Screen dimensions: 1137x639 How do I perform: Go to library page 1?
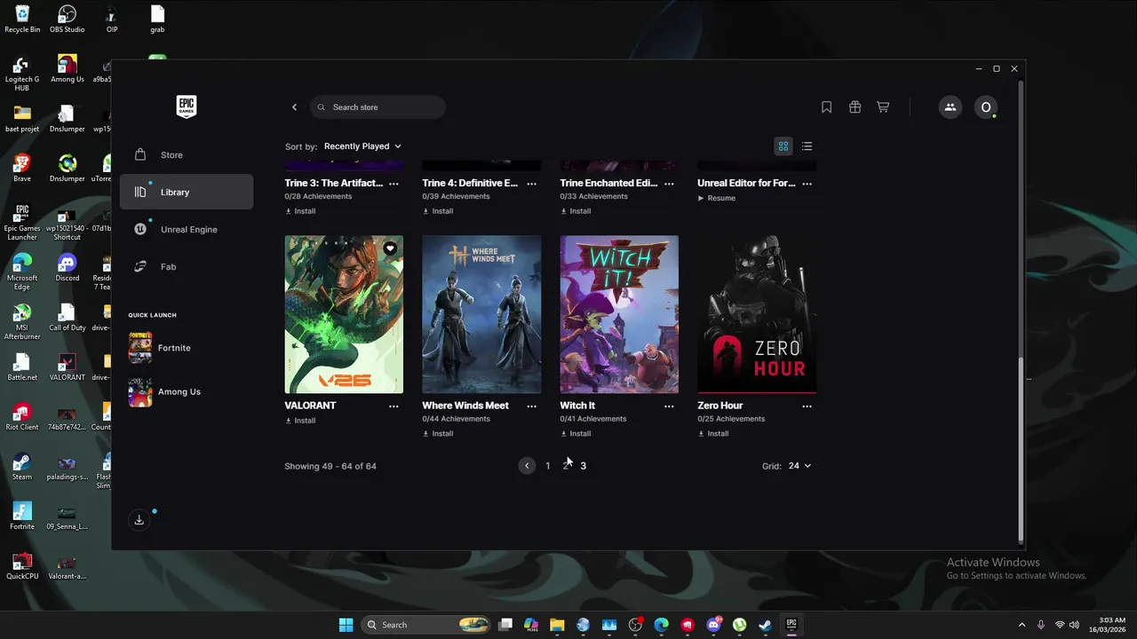(x=548, y=466)
